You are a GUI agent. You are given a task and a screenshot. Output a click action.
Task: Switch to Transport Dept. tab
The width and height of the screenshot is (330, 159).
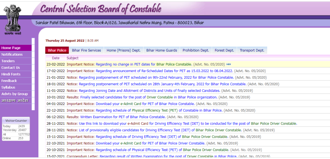point(252,50)
